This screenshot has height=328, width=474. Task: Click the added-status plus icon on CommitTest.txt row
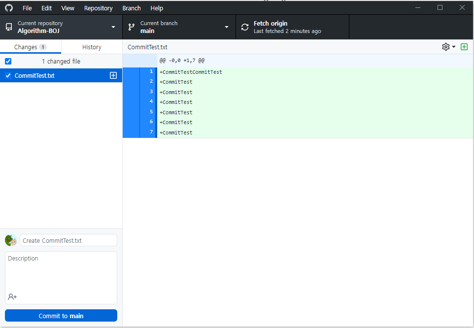[113, 75]
